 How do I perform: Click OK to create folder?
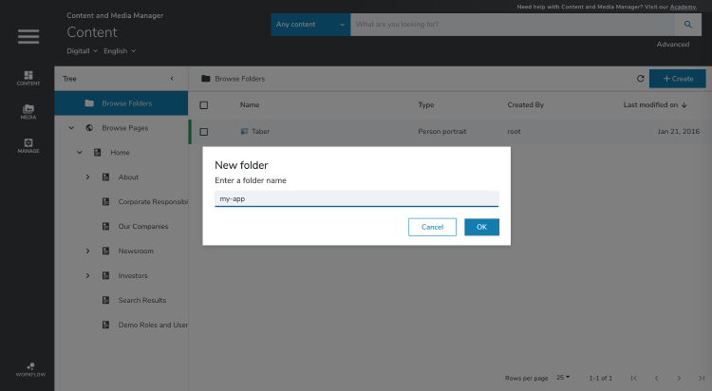tap(481, 227)
